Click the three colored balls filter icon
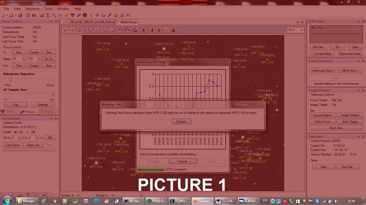 click(x=73, y=15)
